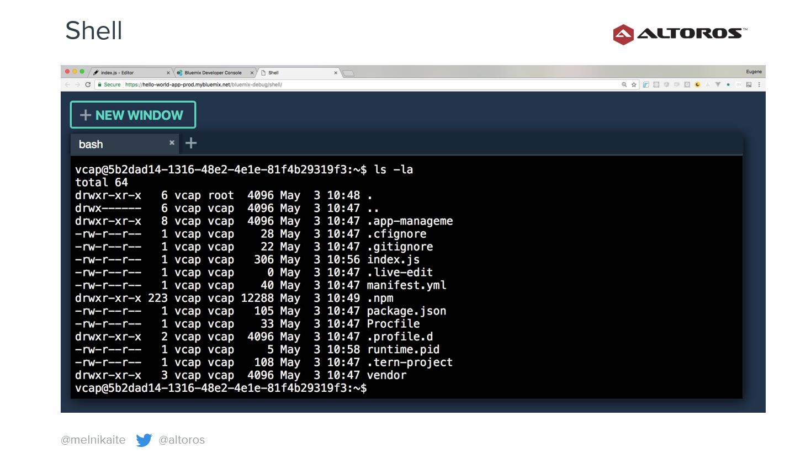Open a new browser tab
Viewport: 806px width, 453px height.
(x=348, y=73)
